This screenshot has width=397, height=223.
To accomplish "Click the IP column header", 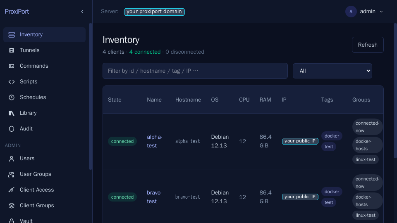I will pos(284,100).
